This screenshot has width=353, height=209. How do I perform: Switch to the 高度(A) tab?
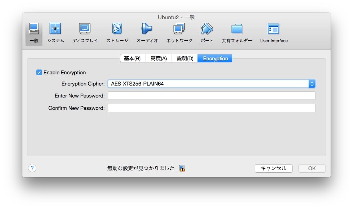[x=158, y=58]
